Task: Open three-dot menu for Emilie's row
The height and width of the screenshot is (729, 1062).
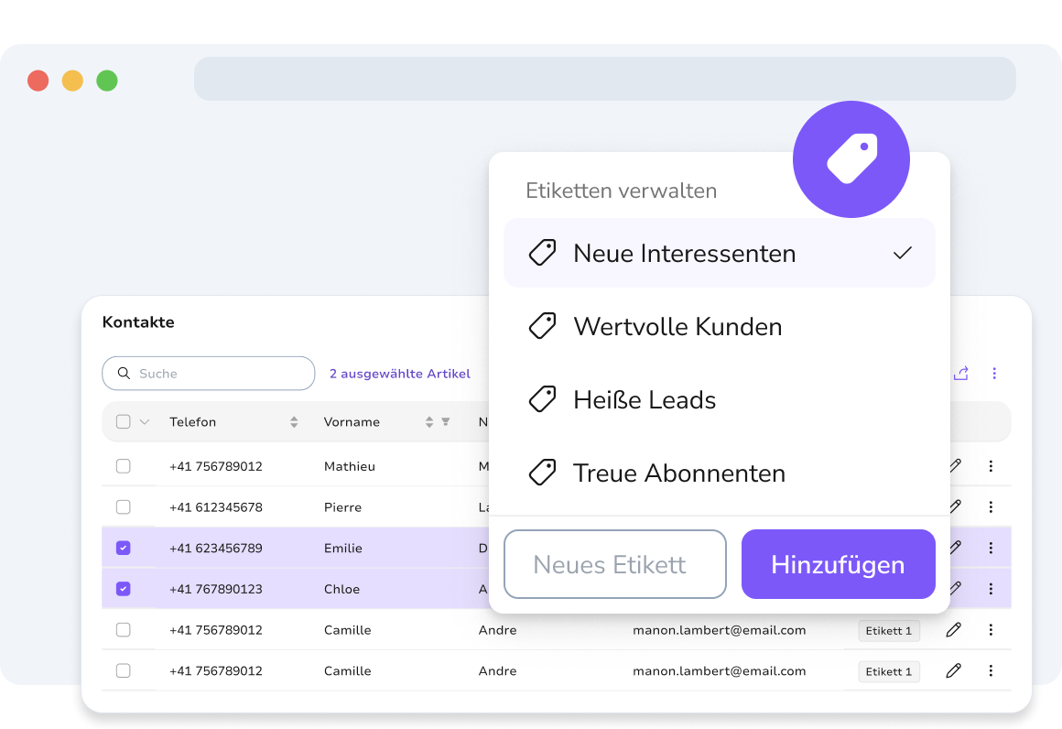Action: click(991, 548)
